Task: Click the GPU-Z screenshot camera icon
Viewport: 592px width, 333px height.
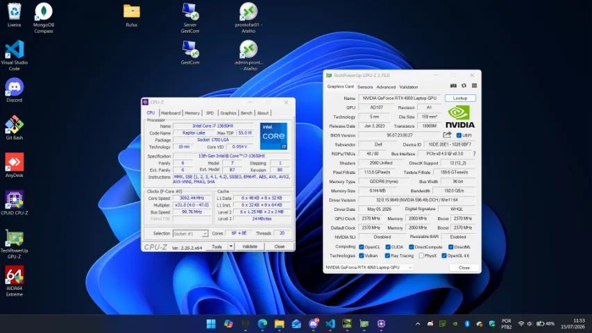Action: [x=453, y=86]
